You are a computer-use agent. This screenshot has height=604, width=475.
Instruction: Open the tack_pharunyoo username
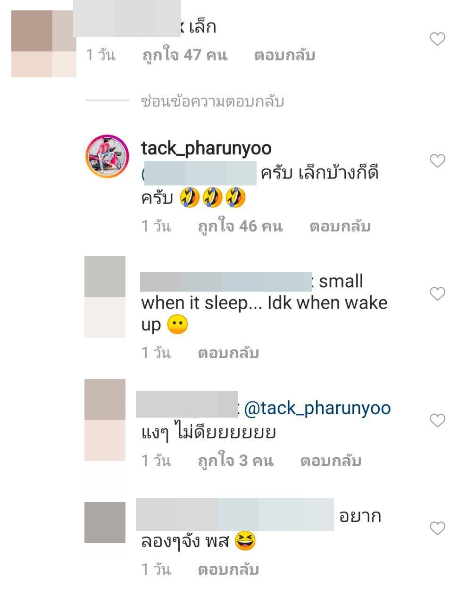206,148
